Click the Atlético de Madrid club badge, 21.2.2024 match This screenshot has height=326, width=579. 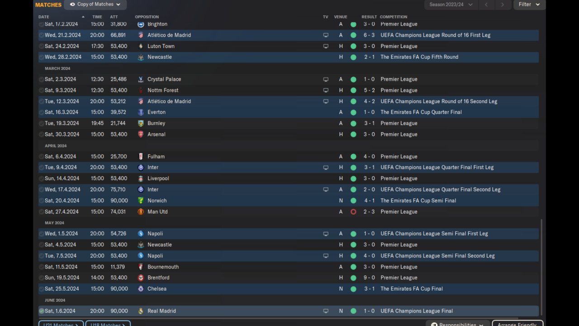click(141, 35)
